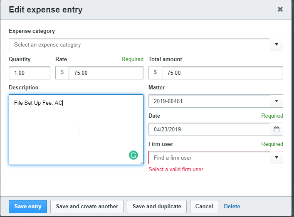The height and width of the screenshot is (217, 294).
Task: Click the Total amount field
Action: (222, 73)
